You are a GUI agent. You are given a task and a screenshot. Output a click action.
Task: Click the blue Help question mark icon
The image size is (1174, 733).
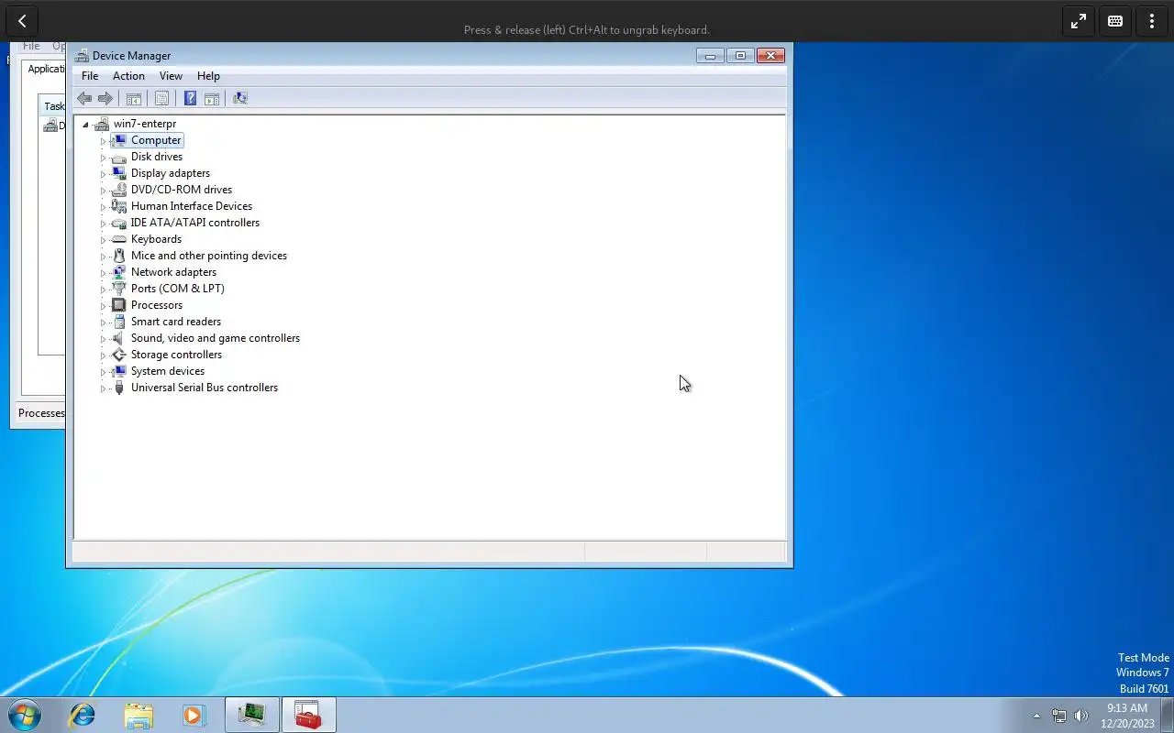(190, 98)
